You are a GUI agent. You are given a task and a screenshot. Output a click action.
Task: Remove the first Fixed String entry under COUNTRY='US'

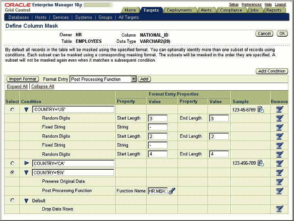click(x=279, y=127)
